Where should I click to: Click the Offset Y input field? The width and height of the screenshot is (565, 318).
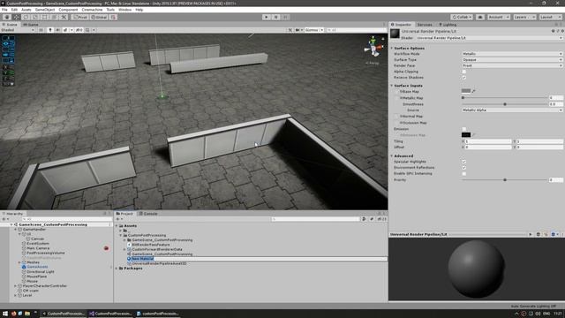tap(539, 148)
